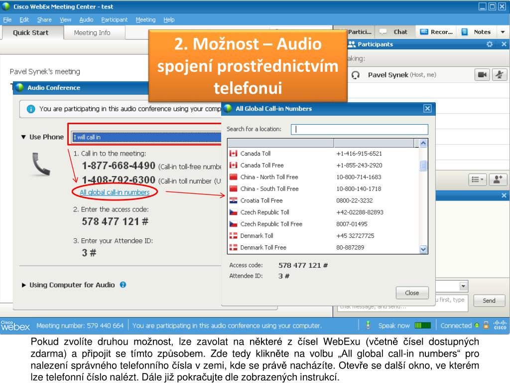The image size is (510, 383).
Task: Close All Global Call-in Numbers dialog via X
Action: 427,108
